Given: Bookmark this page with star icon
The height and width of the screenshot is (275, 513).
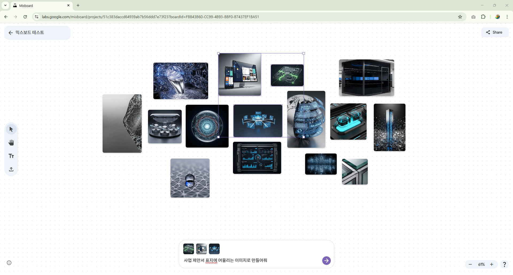Looking at the screenshot, I should [x=460, y=17].
